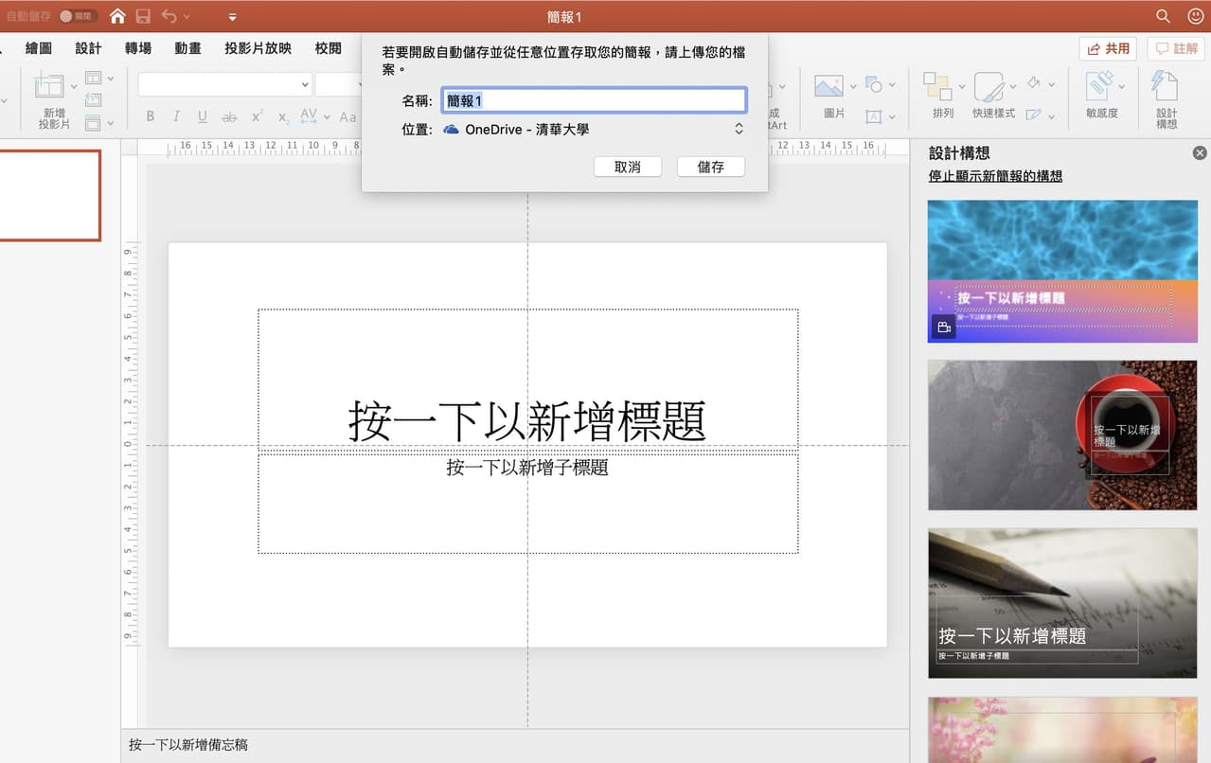The image size is (1211, 763).
Task: Click the Undo arrow icon
Action: [169, 16]
